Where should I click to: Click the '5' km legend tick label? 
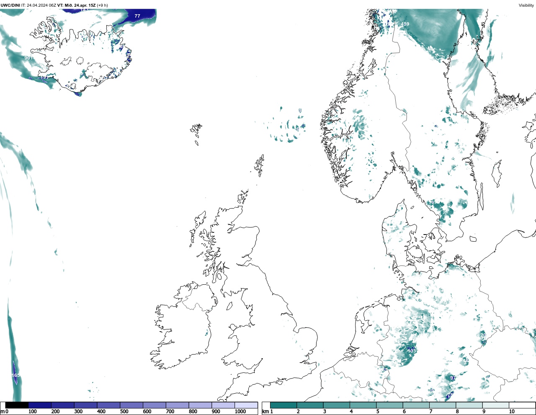378,412
